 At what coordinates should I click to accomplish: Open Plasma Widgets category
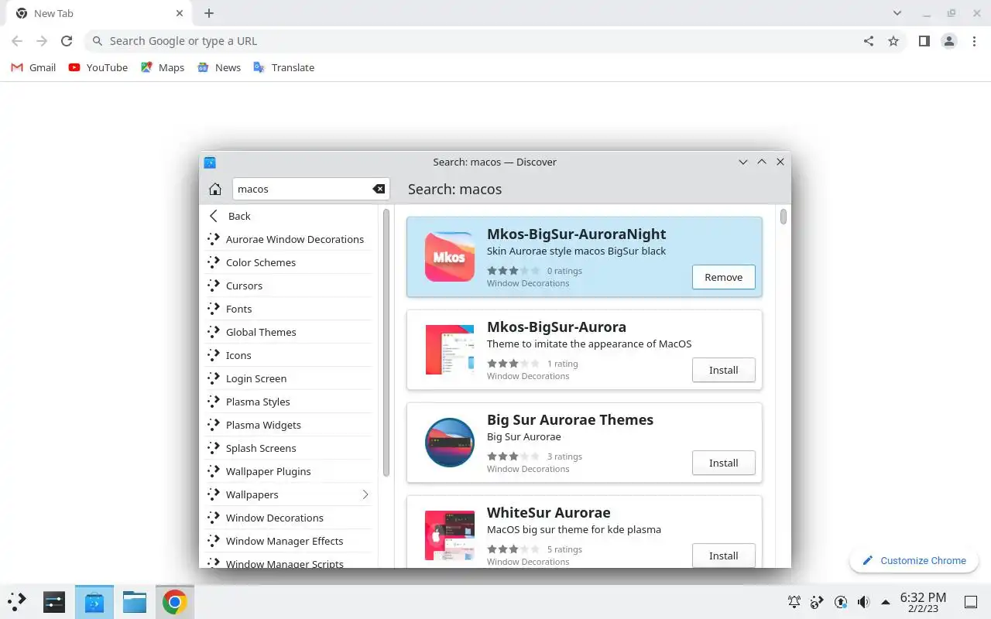290,425
